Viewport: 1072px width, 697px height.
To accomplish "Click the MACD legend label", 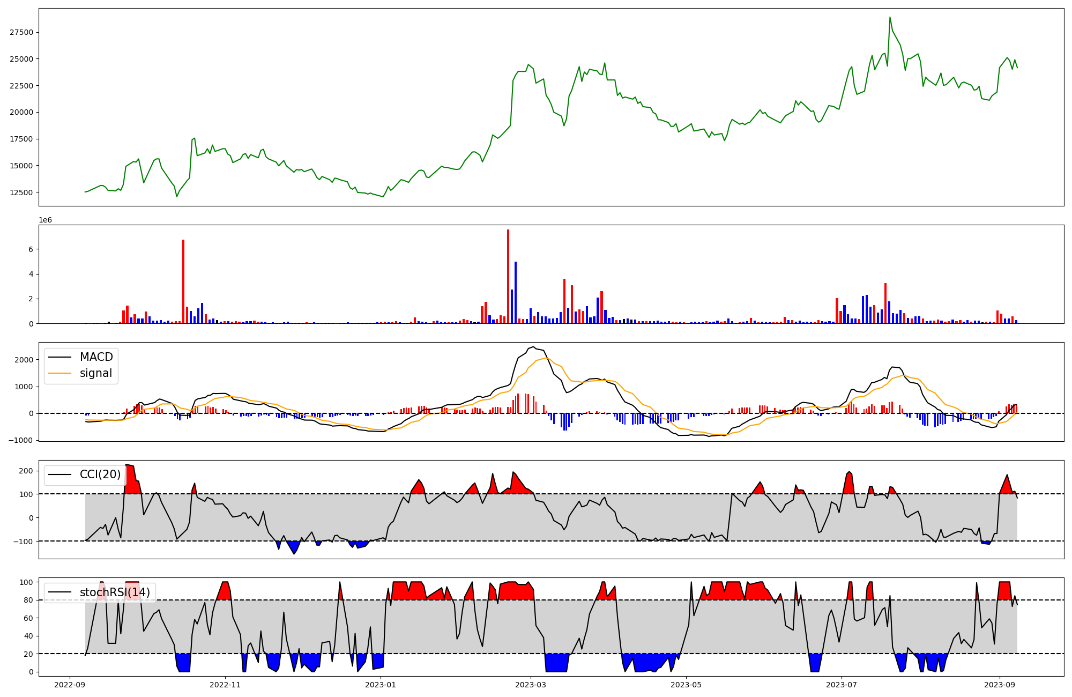I will pyautogui.click(x=96, y=357).
